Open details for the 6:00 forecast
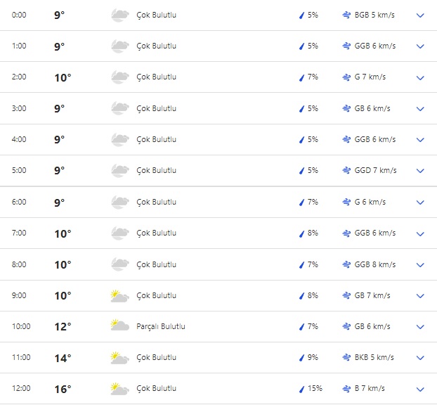 [x=420, y=202]
